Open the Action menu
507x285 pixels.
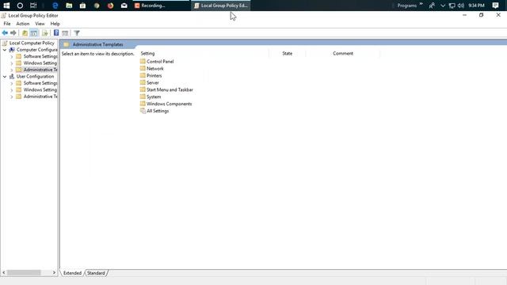[x=23, y=24]
